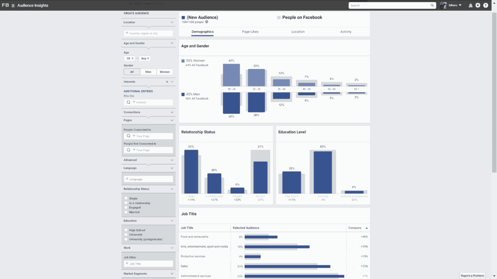Collapse the Work section

point(172,248)
